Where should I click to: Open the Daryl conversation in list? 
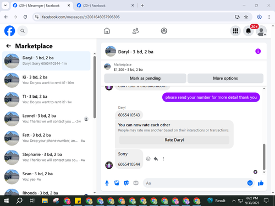[46, 61]
